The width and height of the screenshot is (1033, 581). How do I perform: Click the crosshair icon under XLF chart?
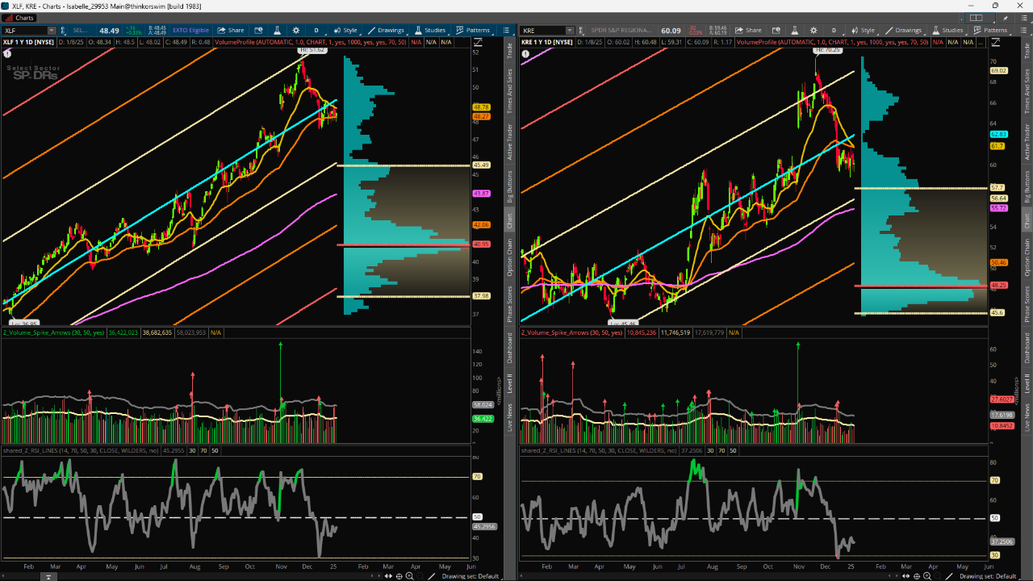click(399, 576)
